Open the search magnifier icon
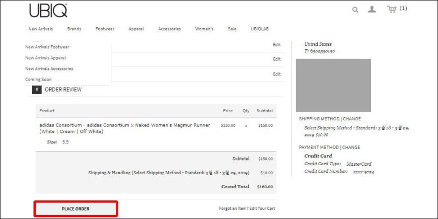The height and width of the screenshot is (219, 438). pos(355,10)
